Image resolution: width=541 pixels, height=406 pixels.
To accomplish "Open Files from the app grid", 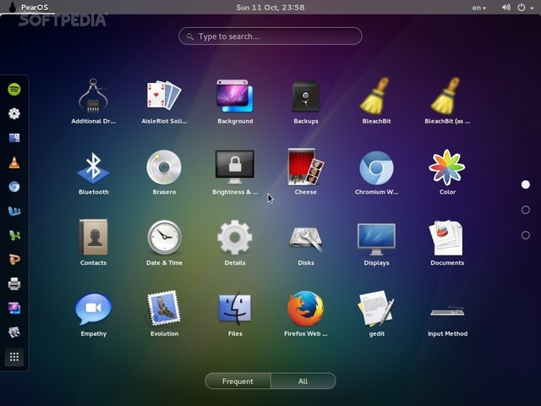I will 235,314.
